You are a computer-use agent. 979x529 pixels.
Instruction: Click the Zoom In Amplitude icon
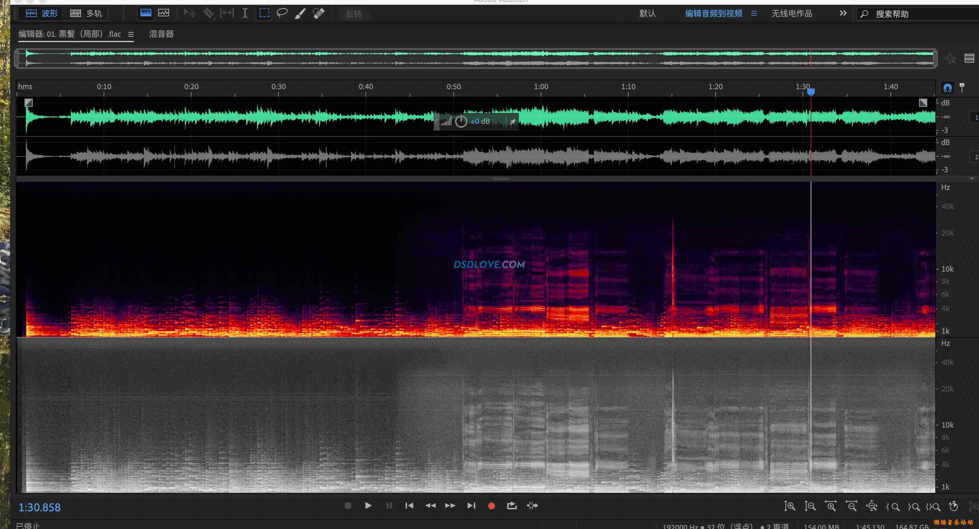(x=789, y=506)
